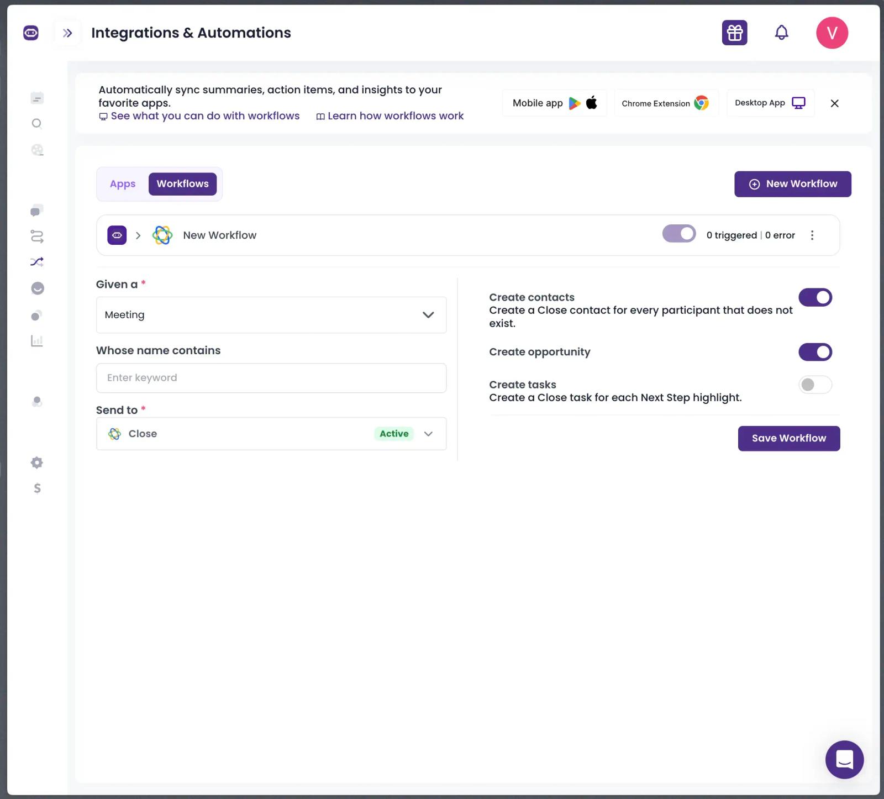Open the calendar notes icon in sidebar
Screen dimensions: 884x799
(37, 98)
